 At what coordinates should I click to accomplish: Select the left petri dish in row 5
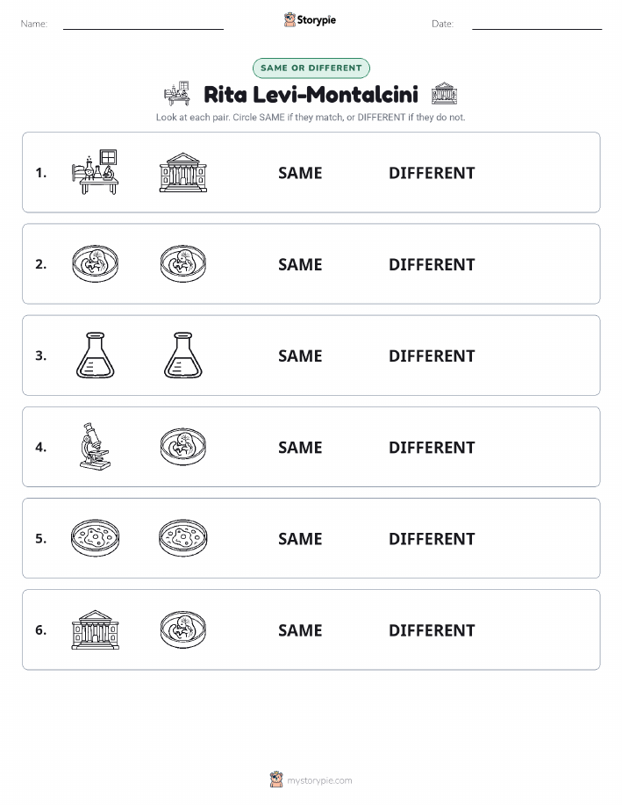pyautogui.click(x=95, y=538)
